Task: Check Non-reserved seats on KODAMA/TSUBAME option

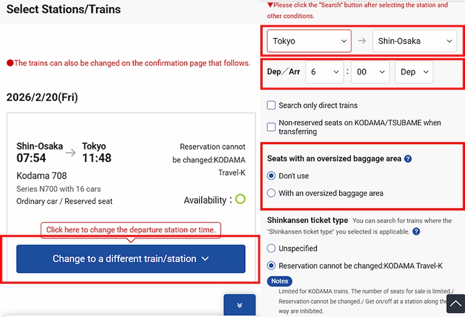Action: [x=271, y=127]
